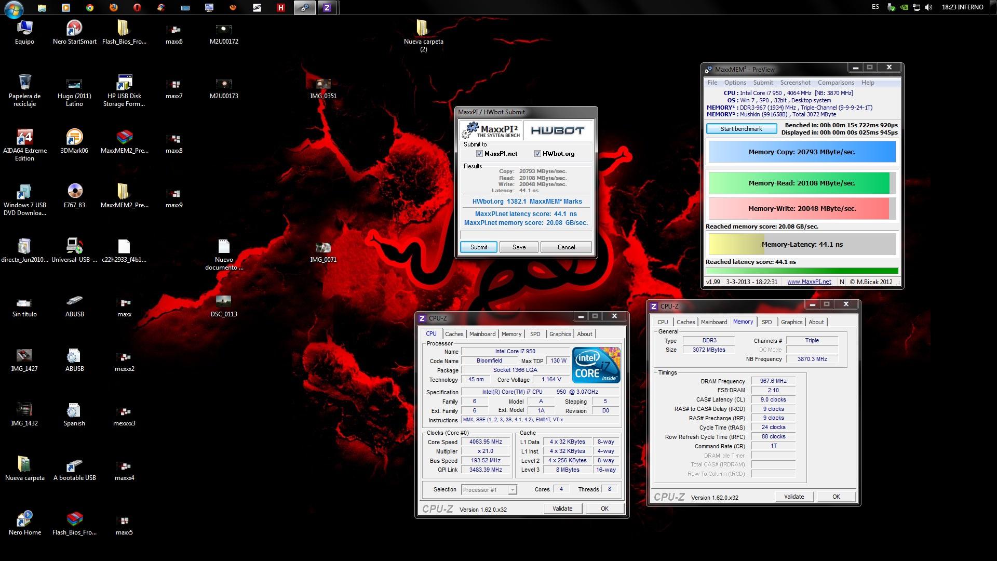Viewport: 997px width, 561px height.
Task: Open the Papelera de reciclaje icon
Action: click(24, 90)
